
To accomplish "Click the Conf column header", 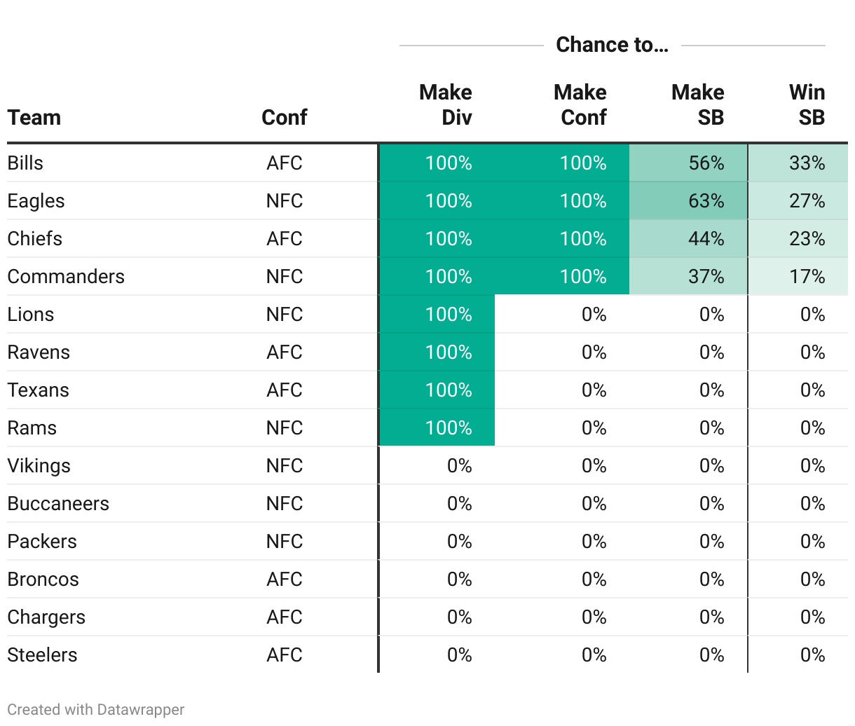I will 284,117.
